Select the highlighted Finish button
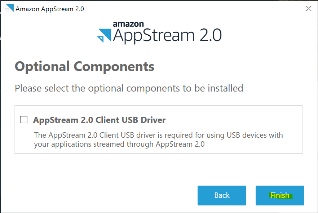The image size is (318, 213). click(x=280, y=195)
